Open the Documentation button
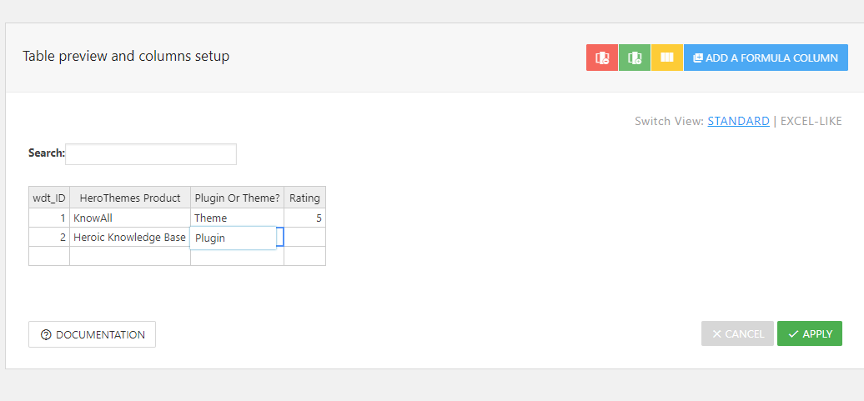The image size is (864, 401). (x=92, y=334)
